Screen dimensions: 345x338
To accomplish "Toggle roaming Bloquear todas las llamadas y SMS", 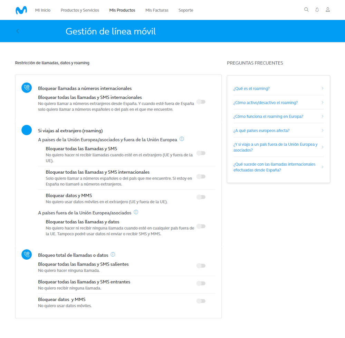I will tap(201, 153).
